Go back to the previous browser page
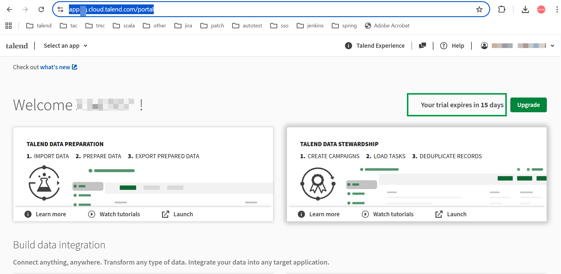The image size is (561, 274). pos(9,9)
